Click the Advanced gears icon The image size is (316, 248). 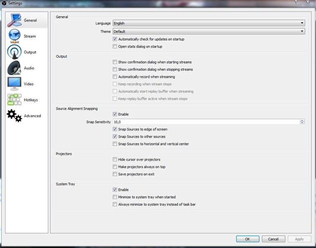(14, 116)
